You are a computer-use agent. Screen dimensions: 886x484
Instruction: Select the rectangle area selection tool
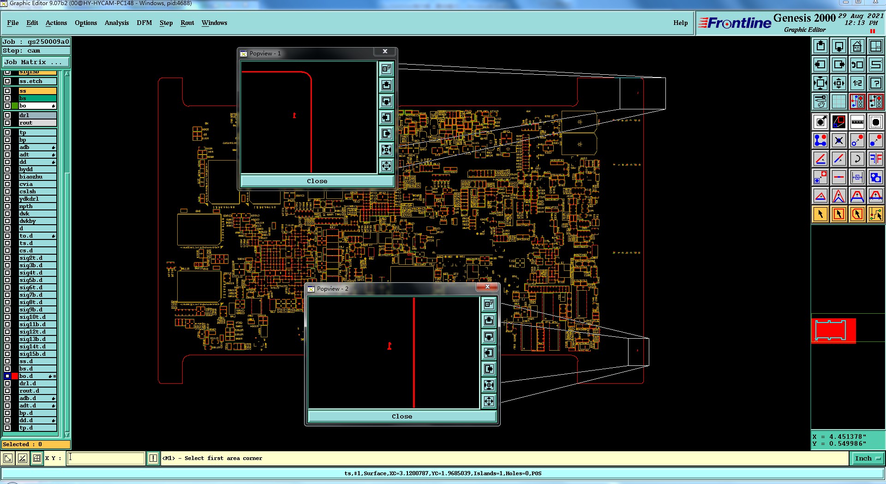click(x=839, y=214)
